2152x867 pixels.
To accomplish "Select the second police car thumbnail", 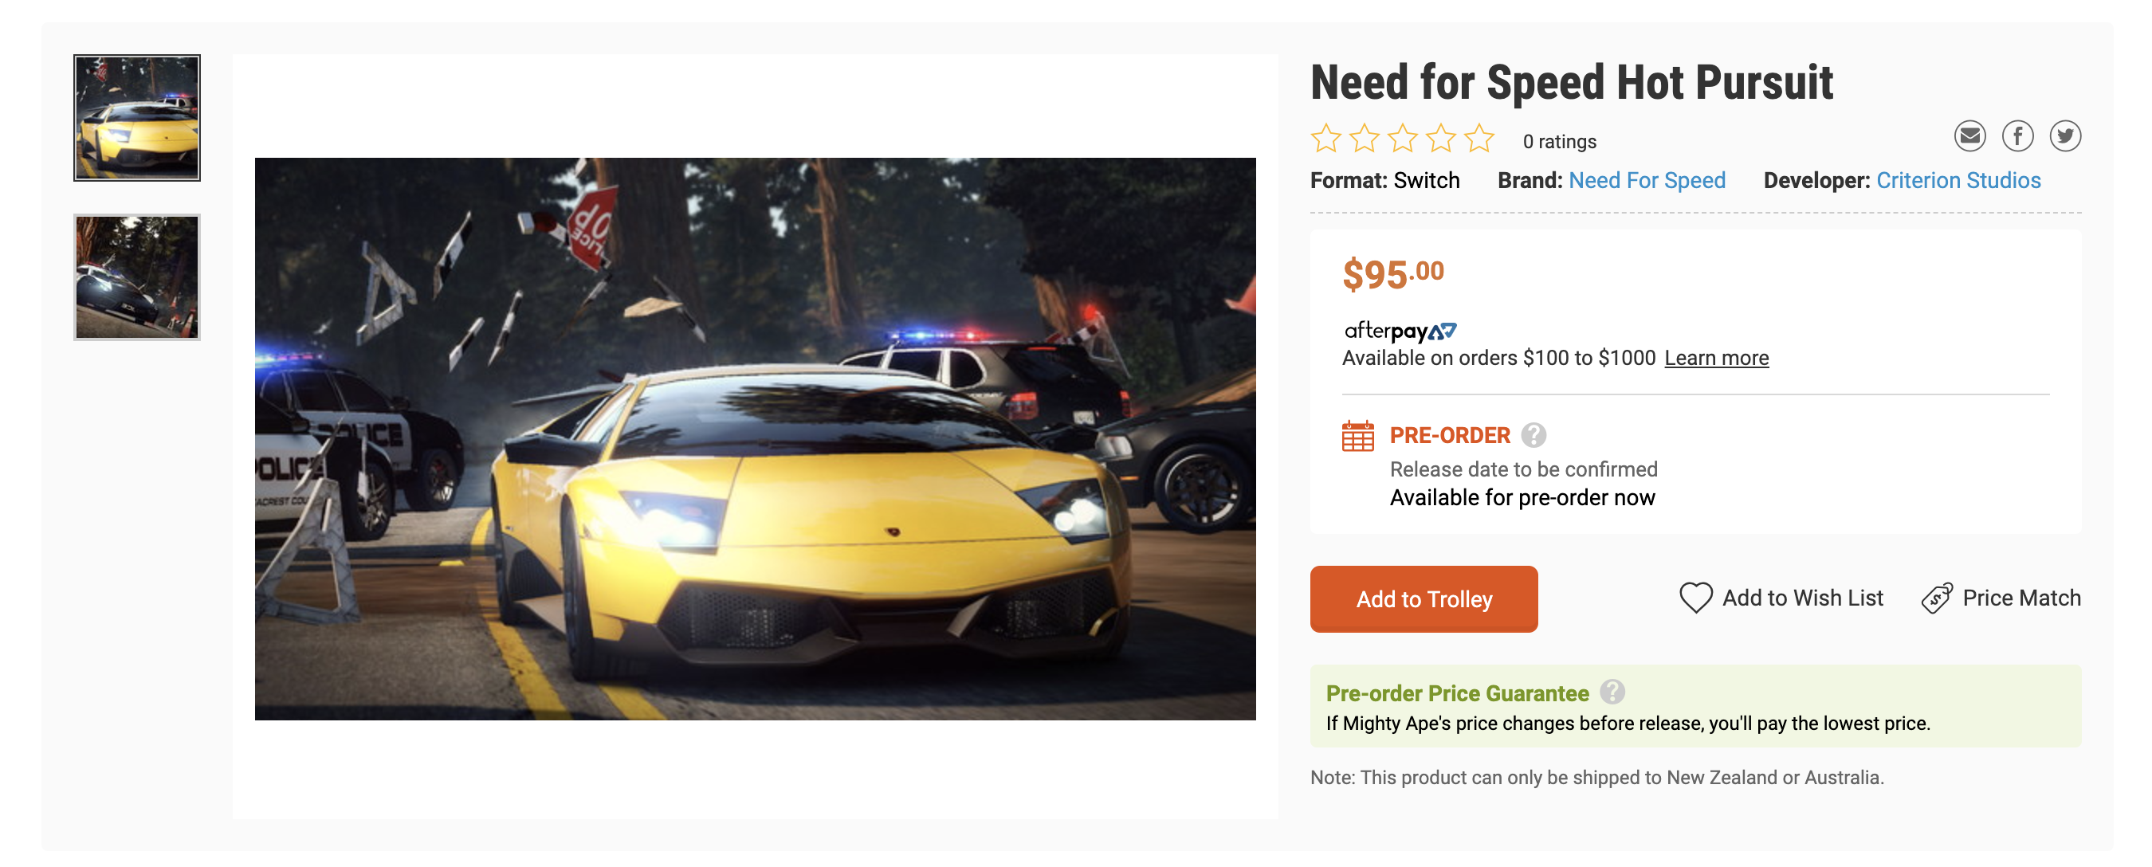I will (x=137, y=277).
